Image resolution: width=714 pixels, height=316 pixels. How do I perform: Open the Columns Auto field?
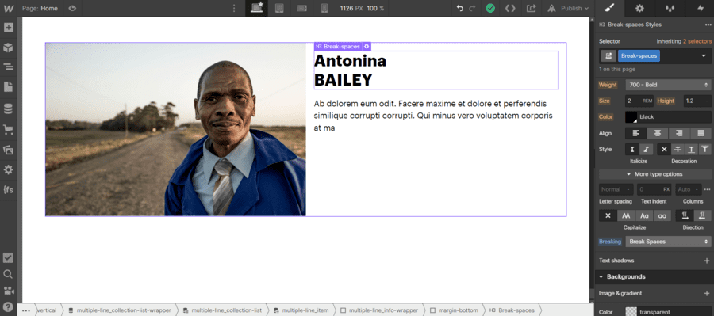click(687, 189)
